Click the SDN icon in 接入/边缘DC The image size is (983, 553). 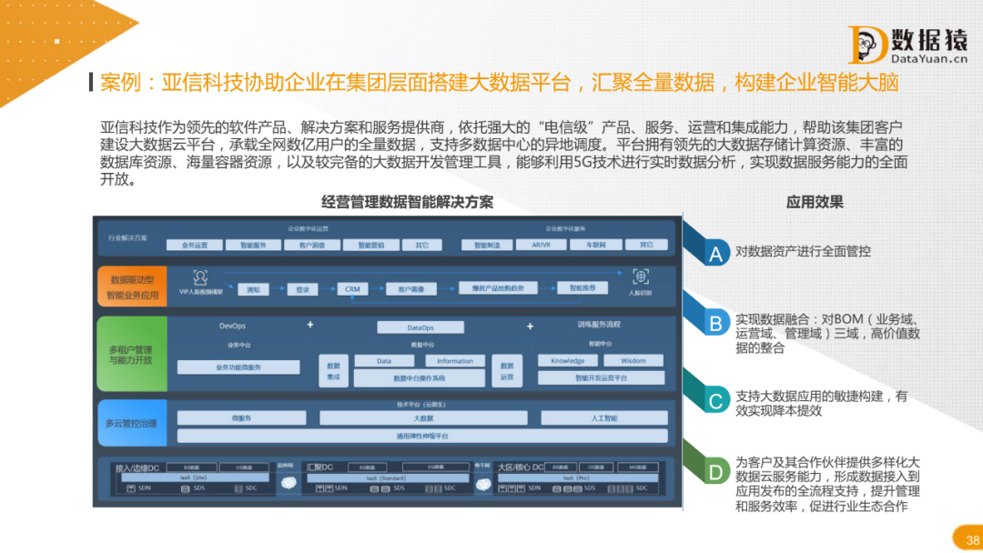[x=131, y=488]
